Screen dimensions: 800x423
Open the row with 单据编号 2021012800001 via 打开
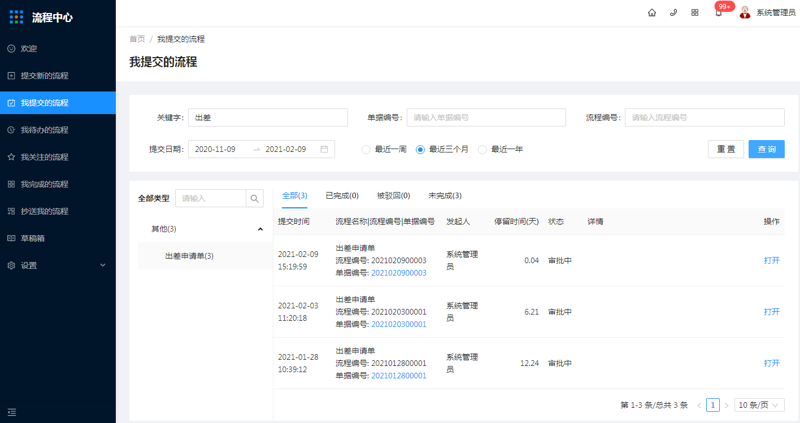click(772, 363)
